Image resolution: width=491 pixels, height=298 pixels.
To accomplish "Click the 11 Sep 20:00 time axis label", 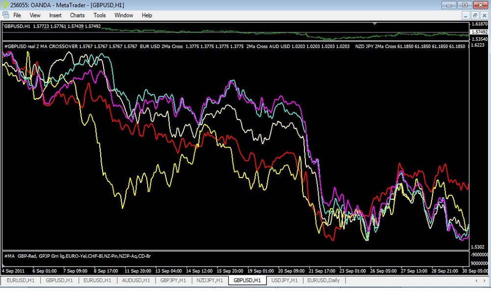I will tap(137, 271).
